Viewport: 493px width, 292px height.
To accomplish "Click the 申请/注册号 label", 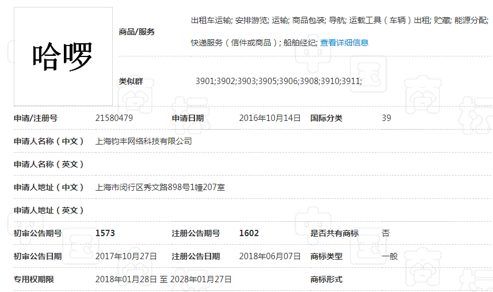I will pos(36,118).
